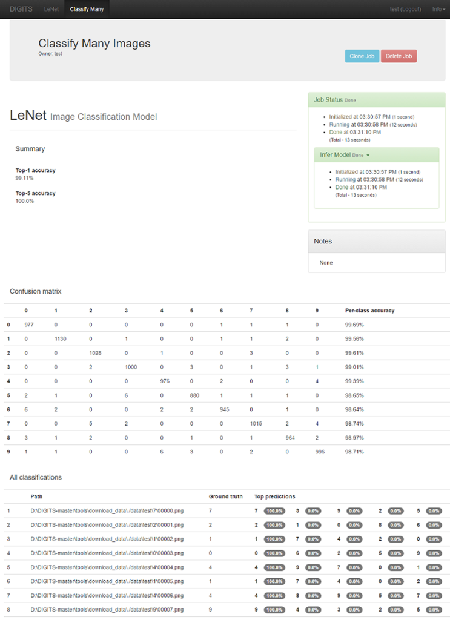Viewport: 450px width, 620px height.
Task: Click path ending 7\00000.png
Action: tap(107, 511)
